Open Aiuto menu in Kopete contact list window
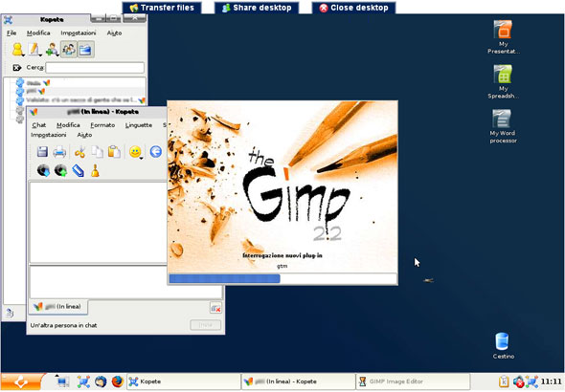 [x=114, y=33]
